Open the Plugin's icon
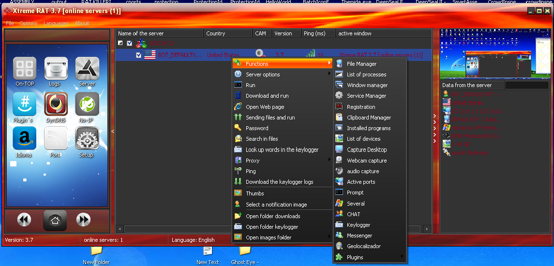The image size is (554, 266). click(x=25, y=104)
